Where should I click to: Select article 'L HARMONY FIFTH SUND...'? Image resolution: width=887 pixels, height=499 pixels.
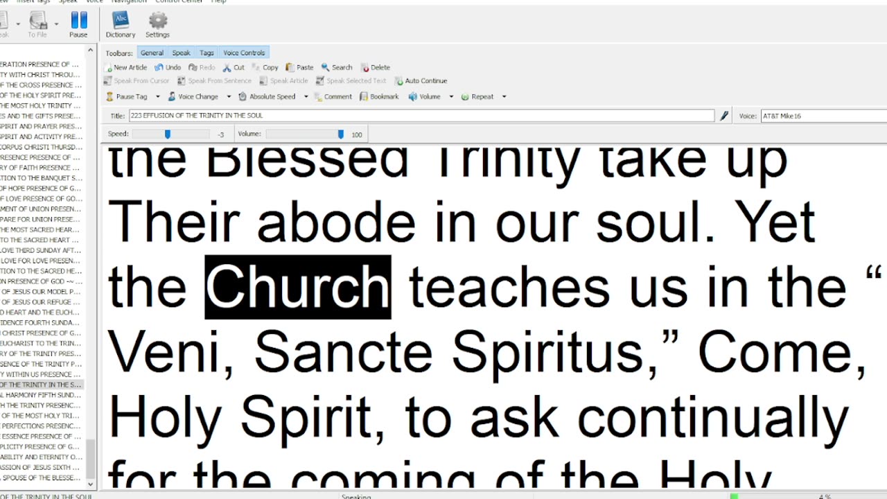pyautogui.click(x=42, y=395)
